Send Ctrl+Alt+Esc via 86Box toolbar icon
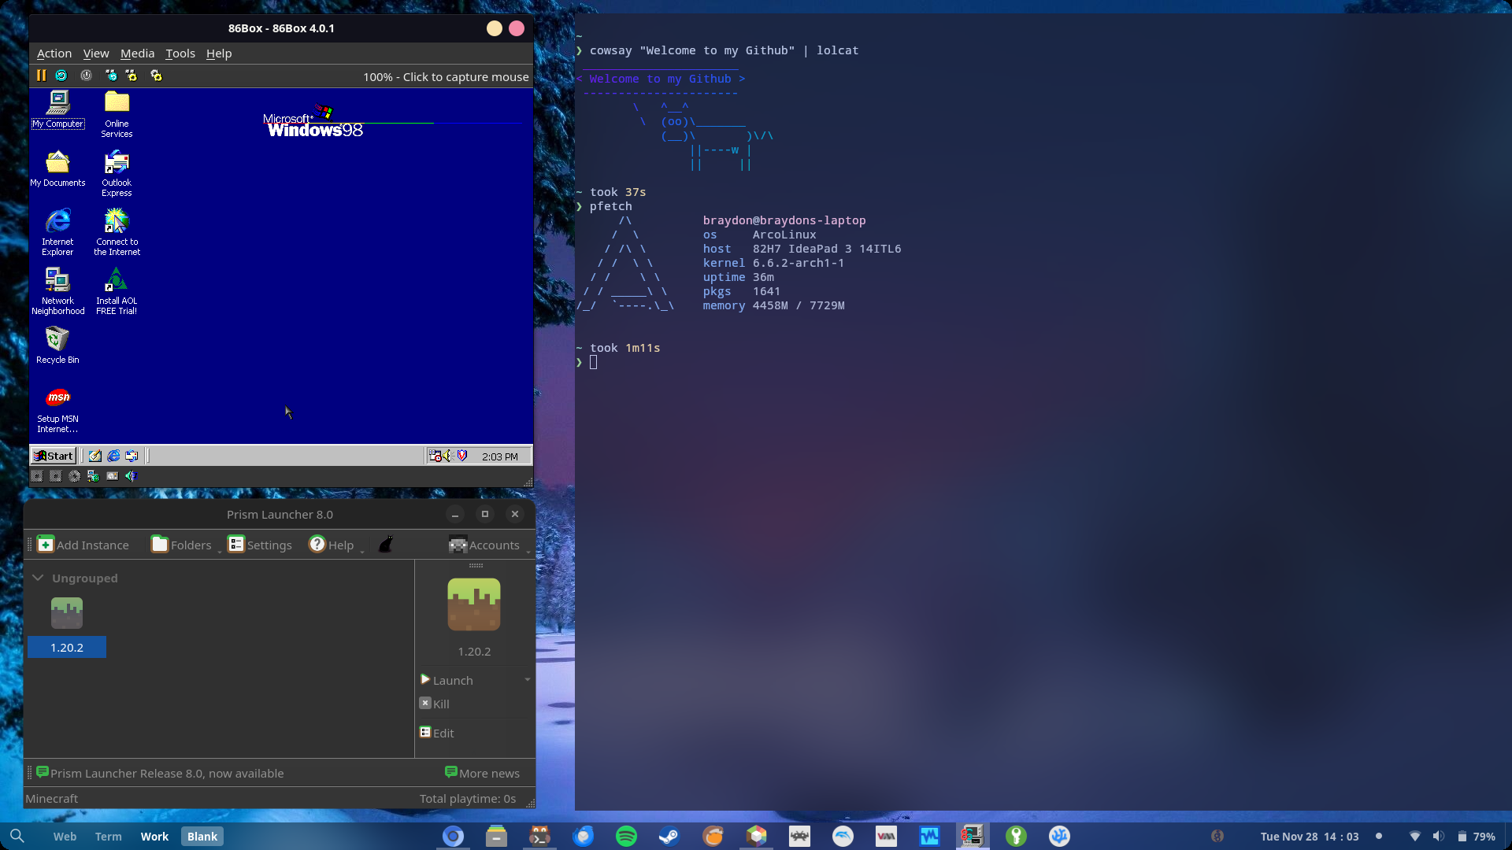This screenshot has height=850, width=1512. 132,76
